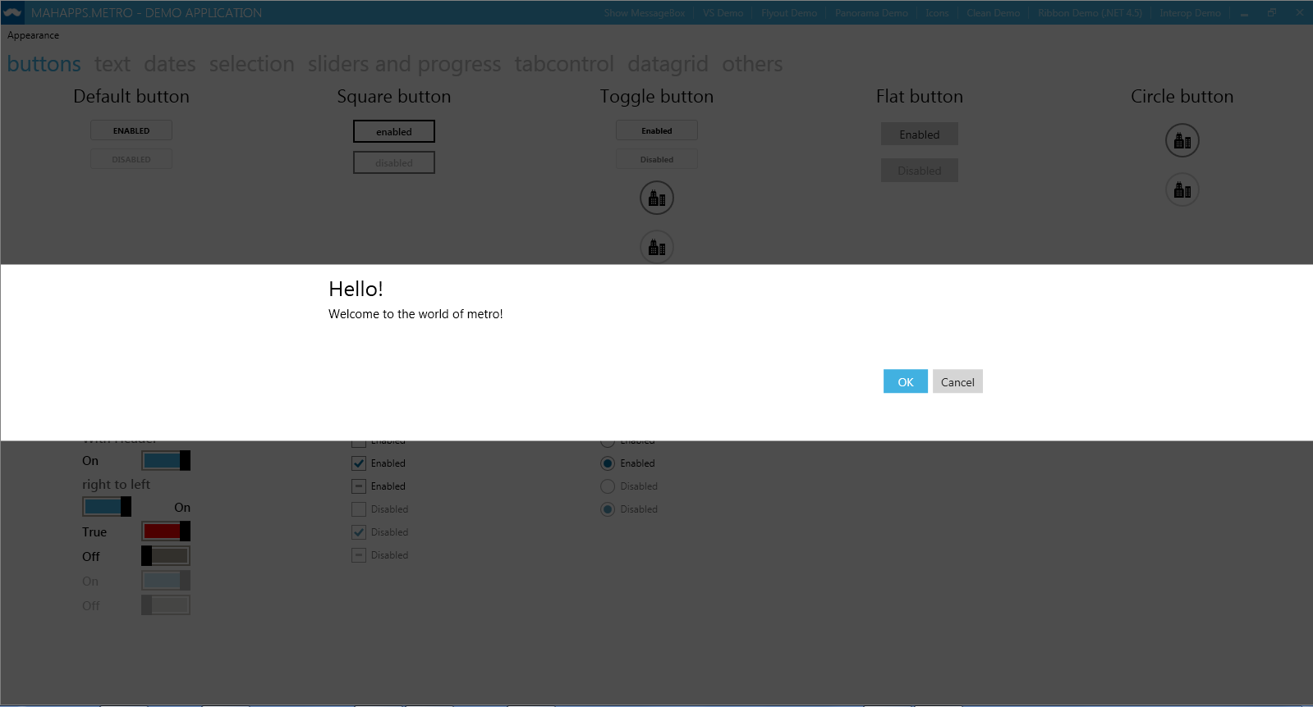Click the mustache app icon in title bar
Screen dimensions: 1313x707
12,12
